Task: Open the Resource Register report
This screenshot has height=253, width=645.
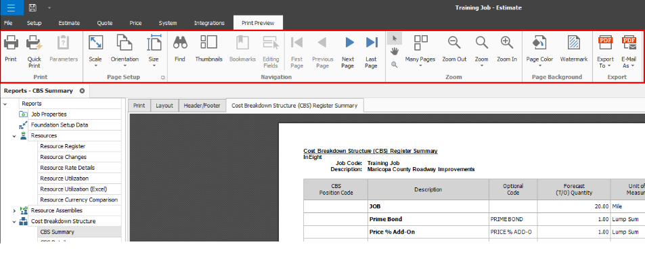Action: (x=63, y=146)
